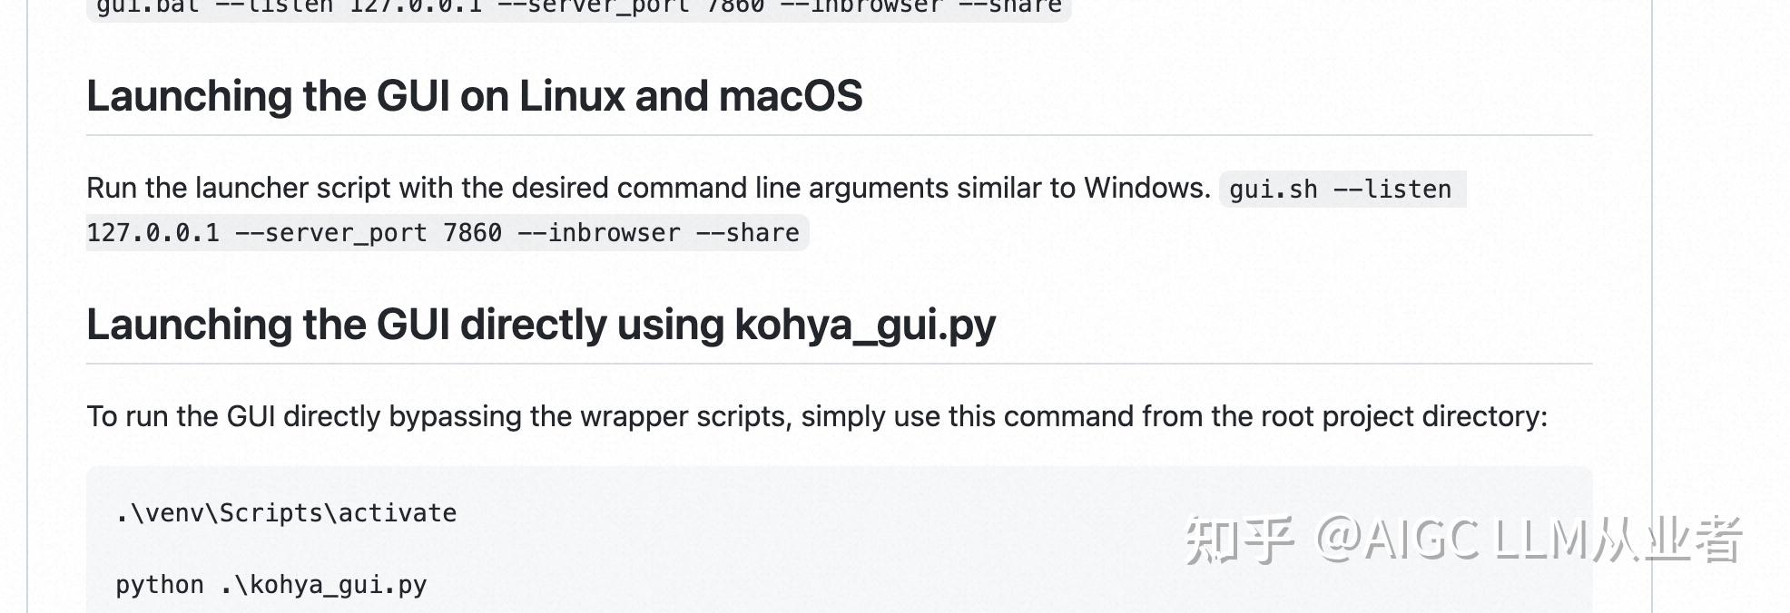
Task: Click '--inbrowser' flag in the gui.sh inline command
Action: pos(599,233)
